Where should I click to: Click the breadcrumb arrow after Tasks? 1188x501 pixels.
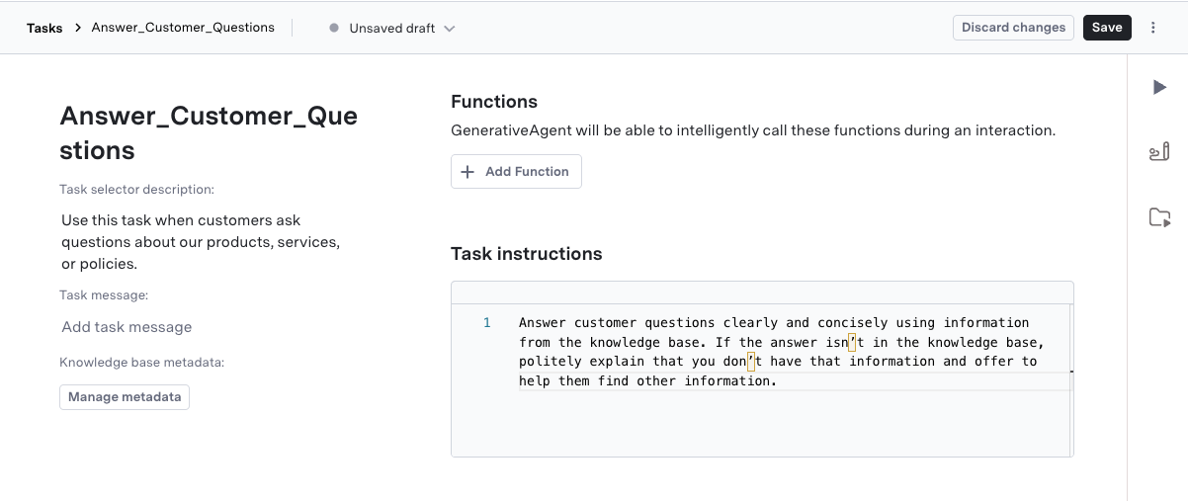click(77, 29)
